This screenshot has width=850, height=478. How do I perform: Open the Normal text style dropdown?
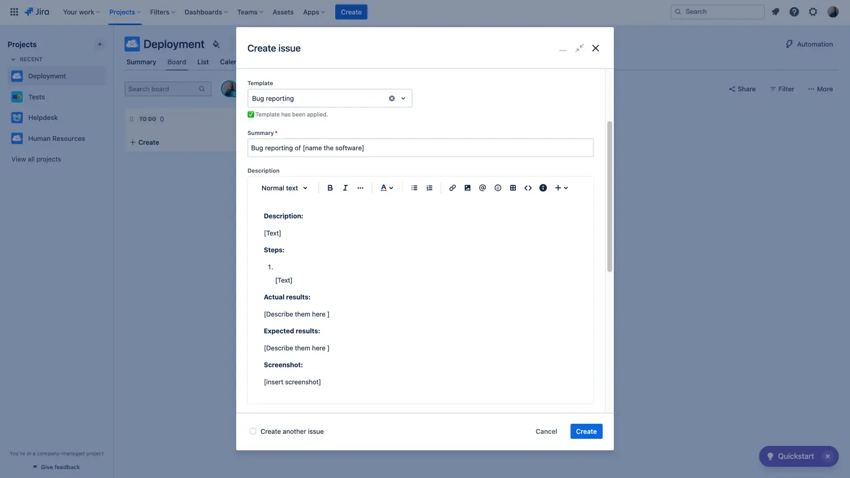284,188
